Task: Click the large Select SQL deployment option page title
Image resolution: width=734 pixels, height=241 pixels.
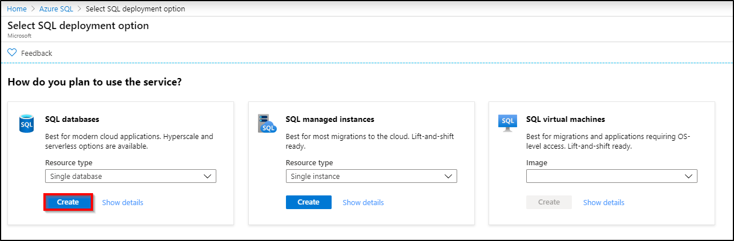Action: click(78, 26)
